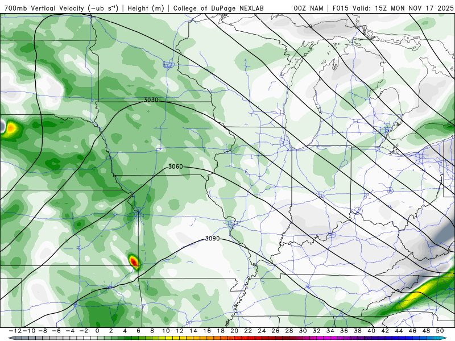Click the 20 value on the color scale
Screen dimensions: 455x341
tap(234, 331)
